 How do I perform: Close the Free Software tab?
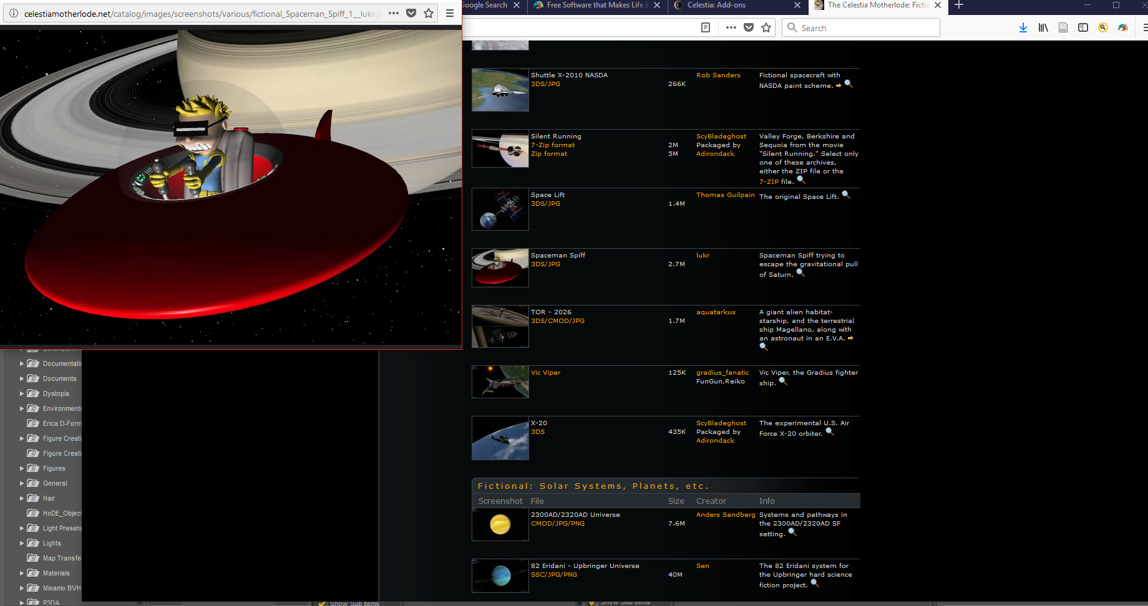click(x=657, y=5)
